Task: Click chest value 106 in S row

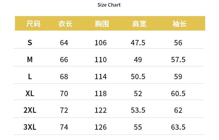Action: click(x=101, y=43)
